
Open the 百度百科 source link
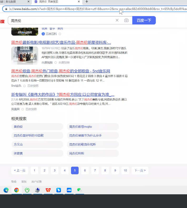[51, 34]
